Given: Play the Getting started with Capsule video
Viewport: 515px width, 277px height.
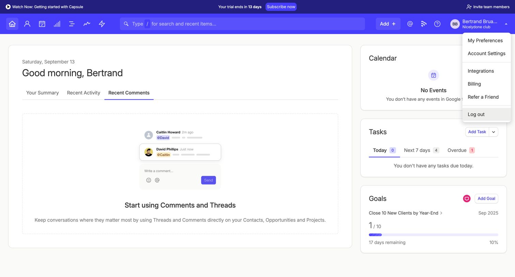Looking at the screenshot, I should 8,7.
